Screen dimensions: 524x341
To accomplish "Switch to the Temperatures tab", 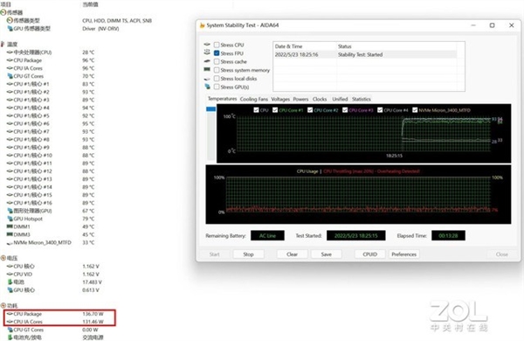I will 222,99.
